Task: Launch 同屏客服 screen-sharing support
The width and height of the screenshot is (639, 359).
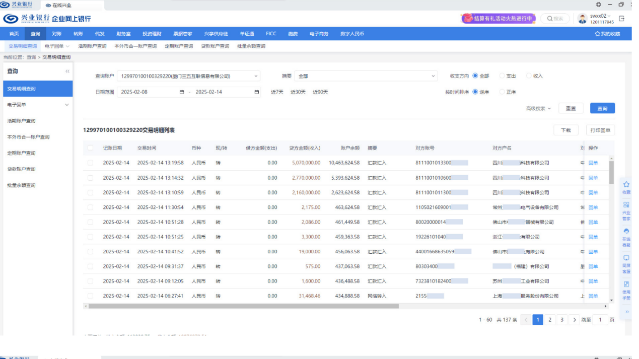Action: coord(626,258)
